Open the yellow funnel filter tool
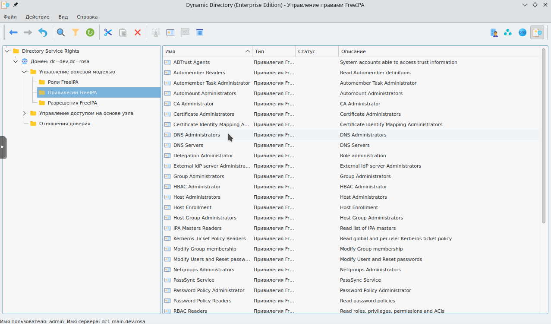This screenshot has width=551, height=324. (x=76, y=32)
